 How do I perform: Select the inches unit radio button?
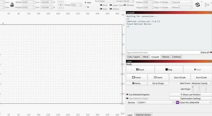[x=85, y=7]
